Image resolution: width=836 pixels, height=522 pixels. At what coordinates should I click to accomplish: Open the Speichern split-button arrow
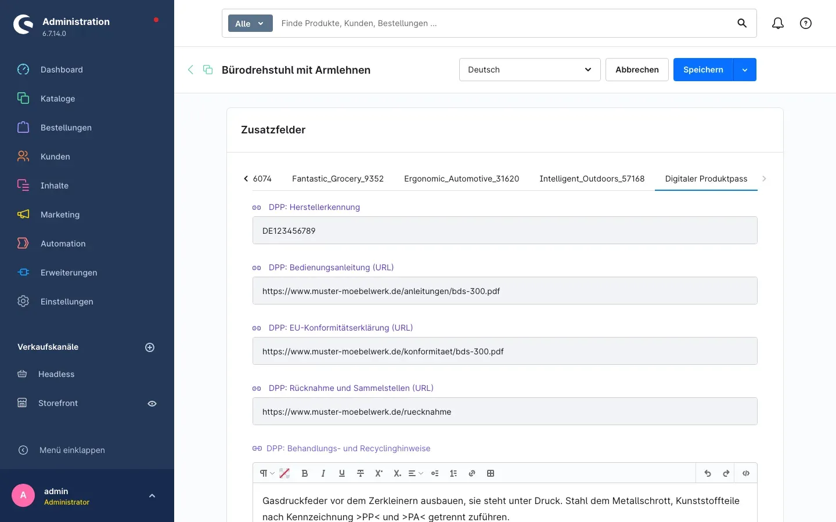745,70
